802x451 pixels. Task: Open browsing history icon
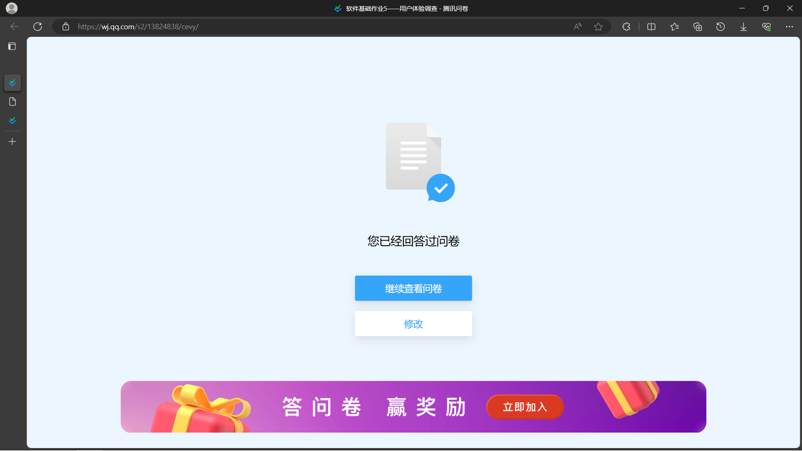coord(721,27)
